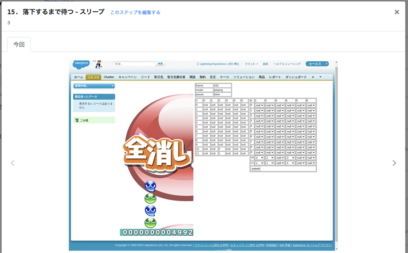Screen dimensions: 408x253
Task: Open row 10 column 2 dropdown showing 2
Action: (x=270, y=158)
